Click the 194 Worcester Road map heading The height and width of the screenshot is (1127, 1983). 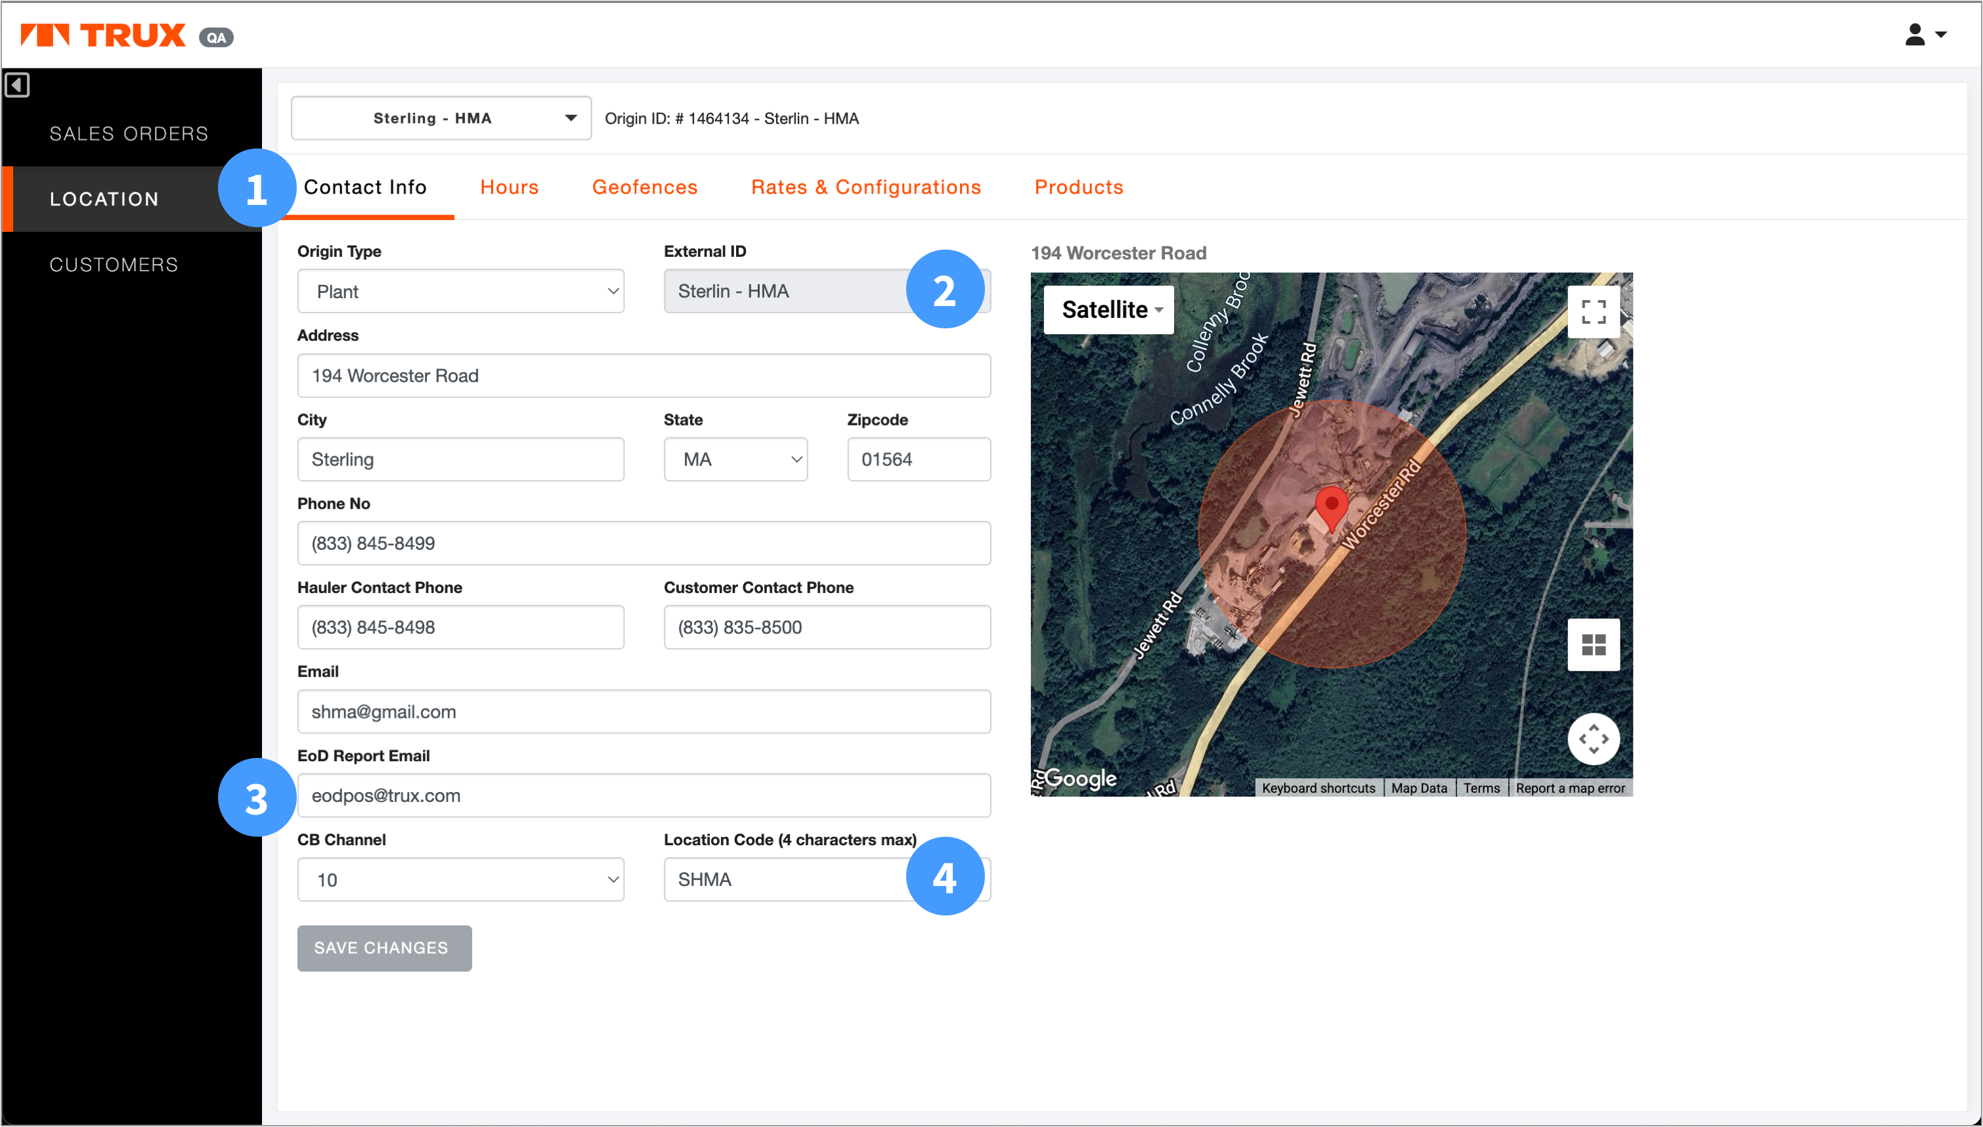[x=1118, y=253]
